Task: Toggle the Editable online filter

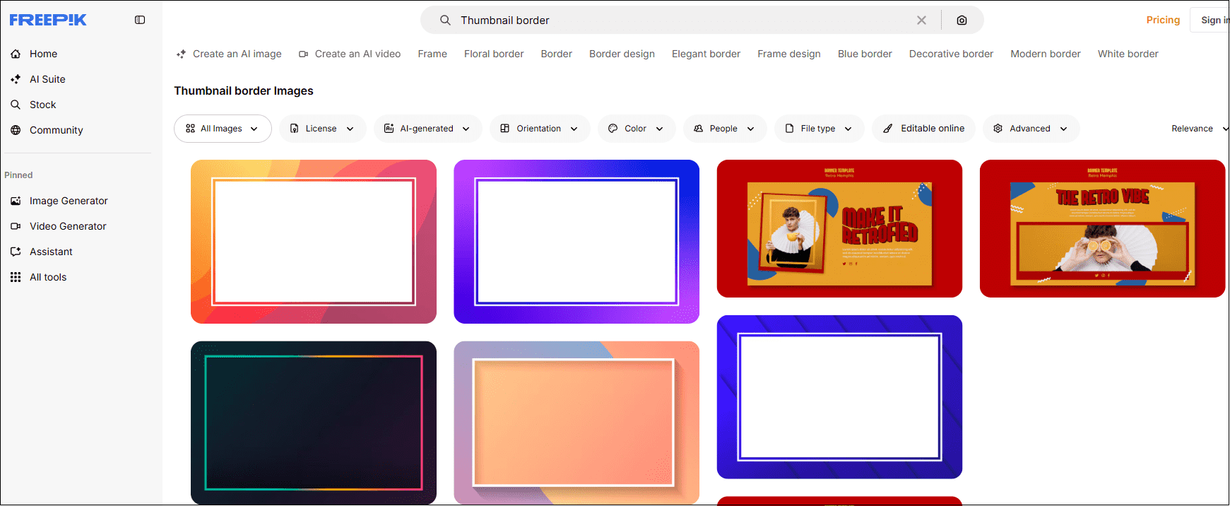Action: pyautogui.click(x=923, y=129)
